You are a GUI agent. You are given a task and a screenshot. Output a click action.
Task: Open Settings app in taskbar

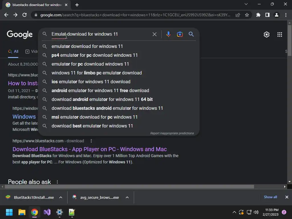click(x=60, y=212)
